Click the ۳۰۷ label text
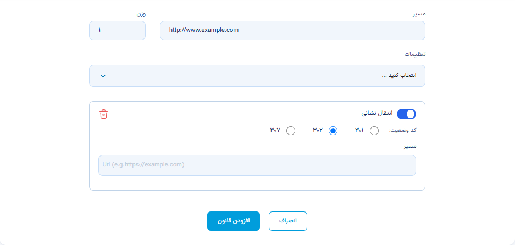The height and width of the screenshot is (245, 515). [x=275, y=130]
